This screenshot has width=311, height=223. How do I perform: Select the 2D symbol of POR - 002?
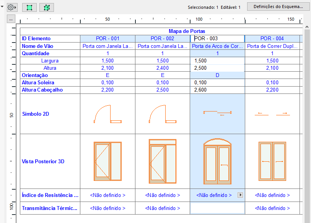(163, 114)
